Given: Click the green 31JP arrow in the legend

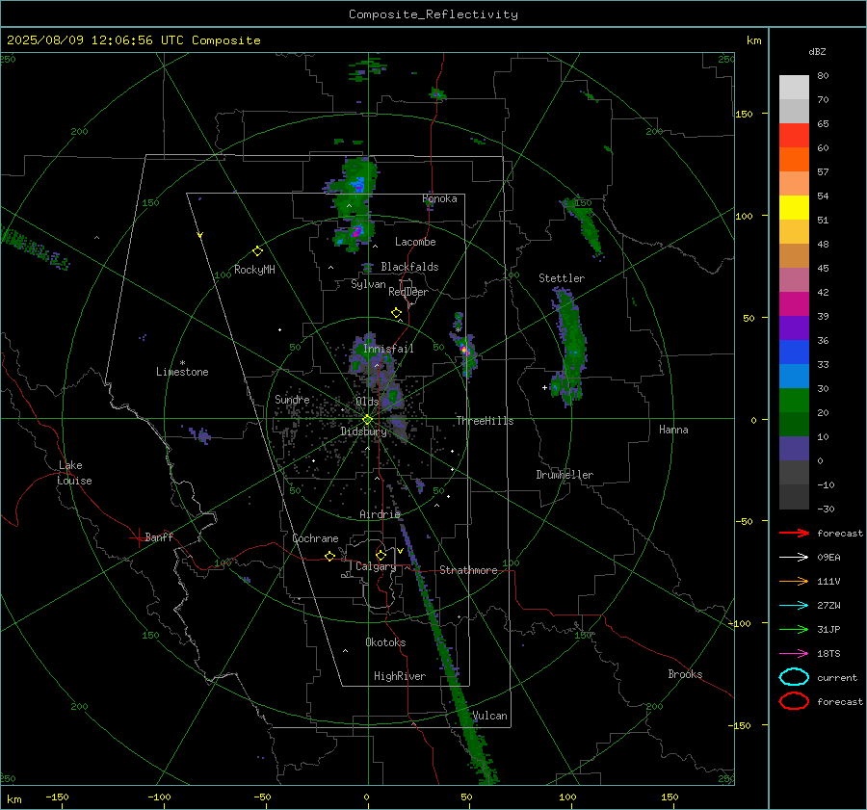Looking at the screenshot, I should (794, 629).
